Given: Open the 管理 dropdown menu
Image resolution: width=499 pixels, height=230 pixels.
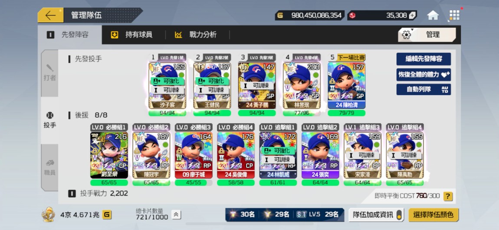Looking at the screenshot, I should (427, 35).
